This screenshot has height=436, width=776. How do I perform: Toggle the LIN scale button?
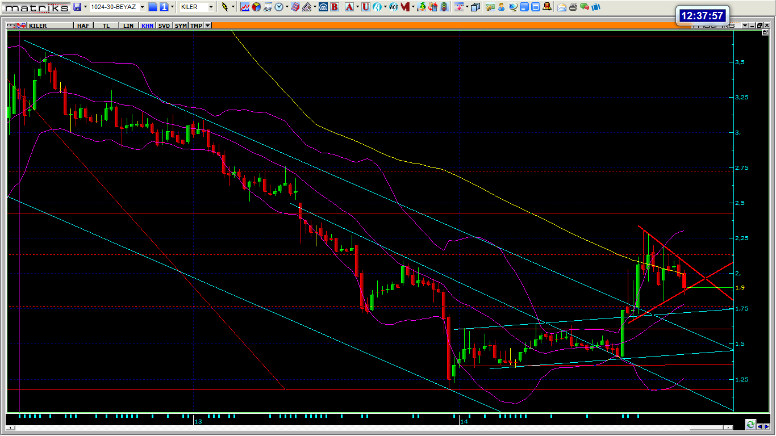pyautogui.click(x=128, y=26)
